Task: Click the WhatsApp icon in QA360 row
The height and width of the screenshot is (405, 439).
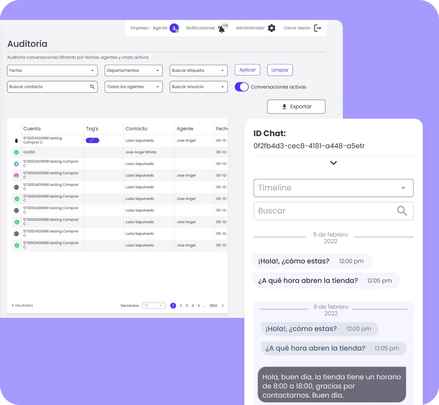Action: click(x=17, y=152)
